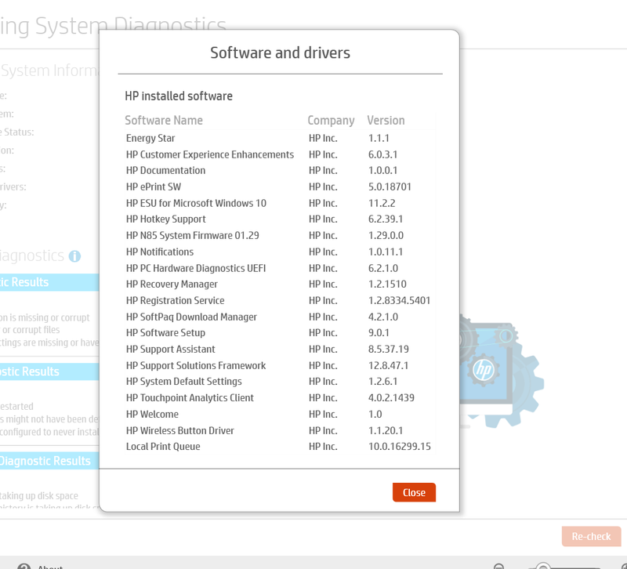
Task: Click version 1.2.8334.5401 value
Action: tap(399, 300)
